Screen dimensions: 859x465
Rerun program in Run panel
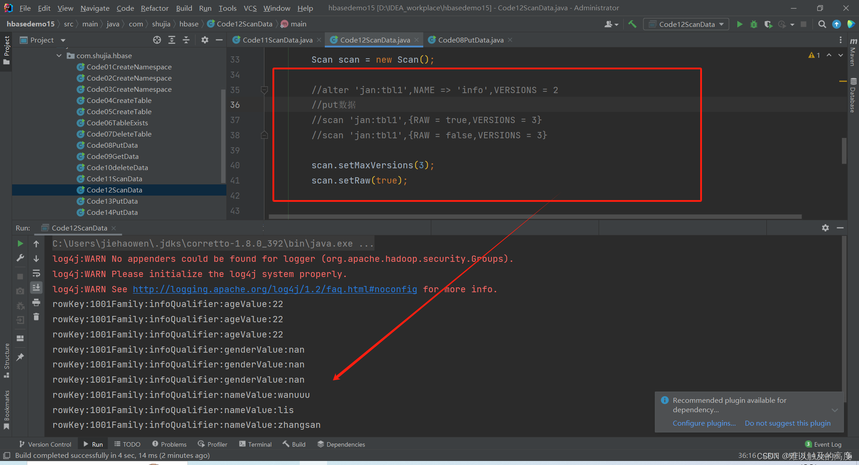(x=20, y=243)
